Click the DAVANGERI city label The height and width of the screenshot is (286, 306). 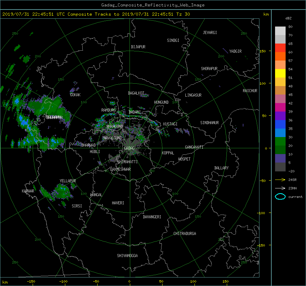coord(152,217)
